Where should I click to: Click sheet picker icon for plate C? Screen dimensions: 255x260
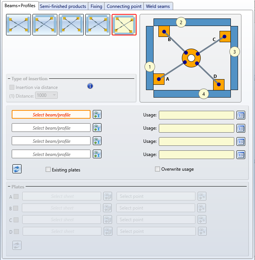108,220
